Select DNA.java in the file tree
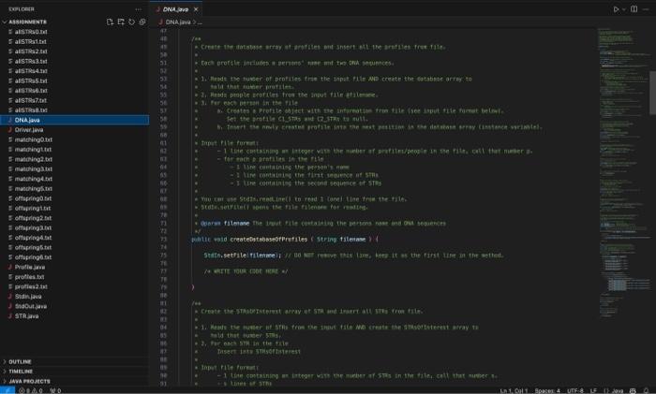This screenshot has height=394, width=656. pyautogui.click(x=74, y=121)
